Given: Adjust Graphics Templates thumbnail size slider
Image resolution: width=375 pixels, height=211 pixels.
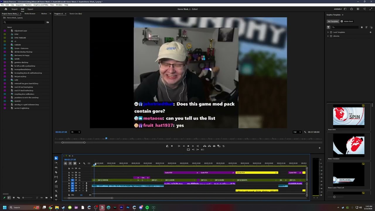Looking at the screenshot, I should tap(334, 197).
